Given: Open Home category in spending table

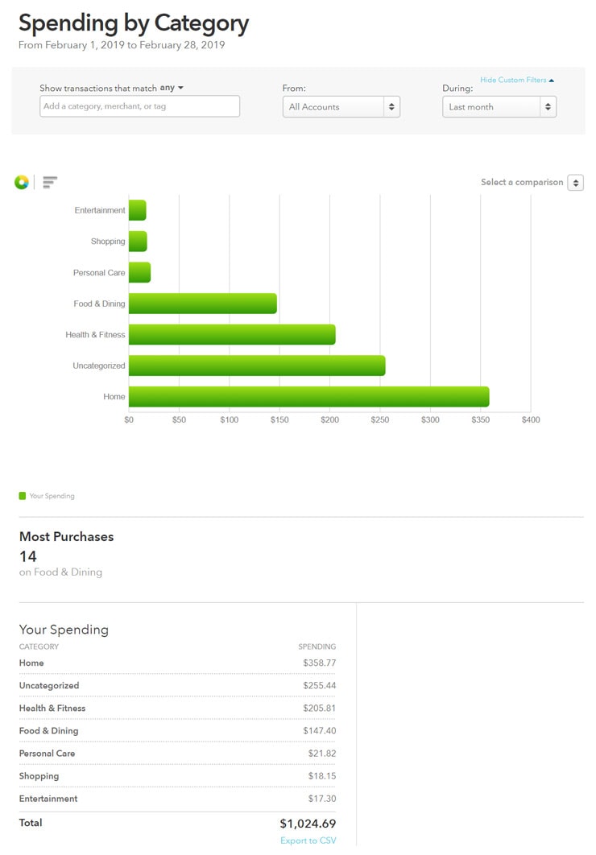Looking at the screenshot, I should [x=31, y=663].
